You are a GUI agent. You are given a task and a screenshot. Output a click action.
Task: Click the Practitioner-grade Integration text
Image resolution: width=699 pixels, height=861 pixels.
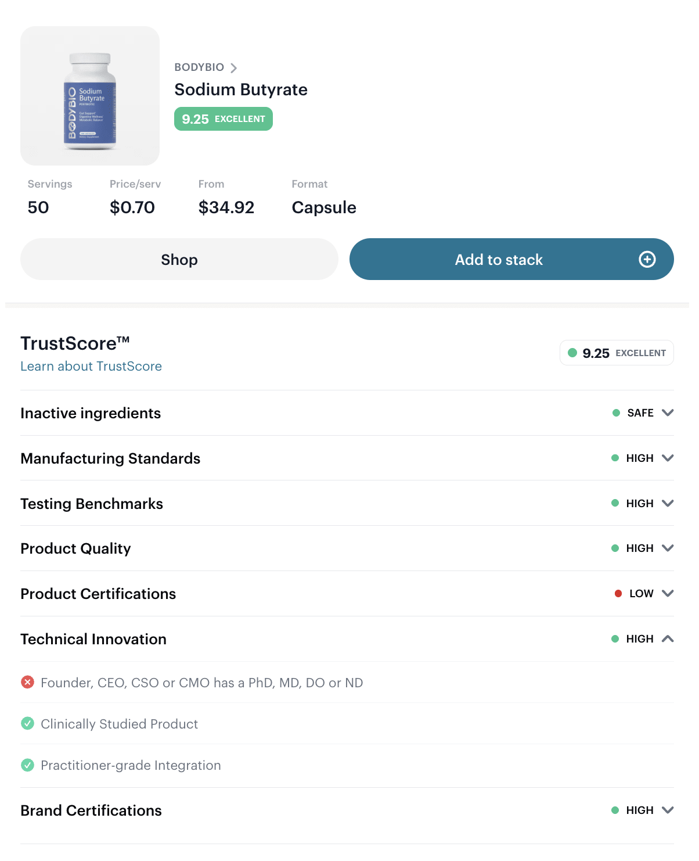pyautogui.click(x=131, y=765)
